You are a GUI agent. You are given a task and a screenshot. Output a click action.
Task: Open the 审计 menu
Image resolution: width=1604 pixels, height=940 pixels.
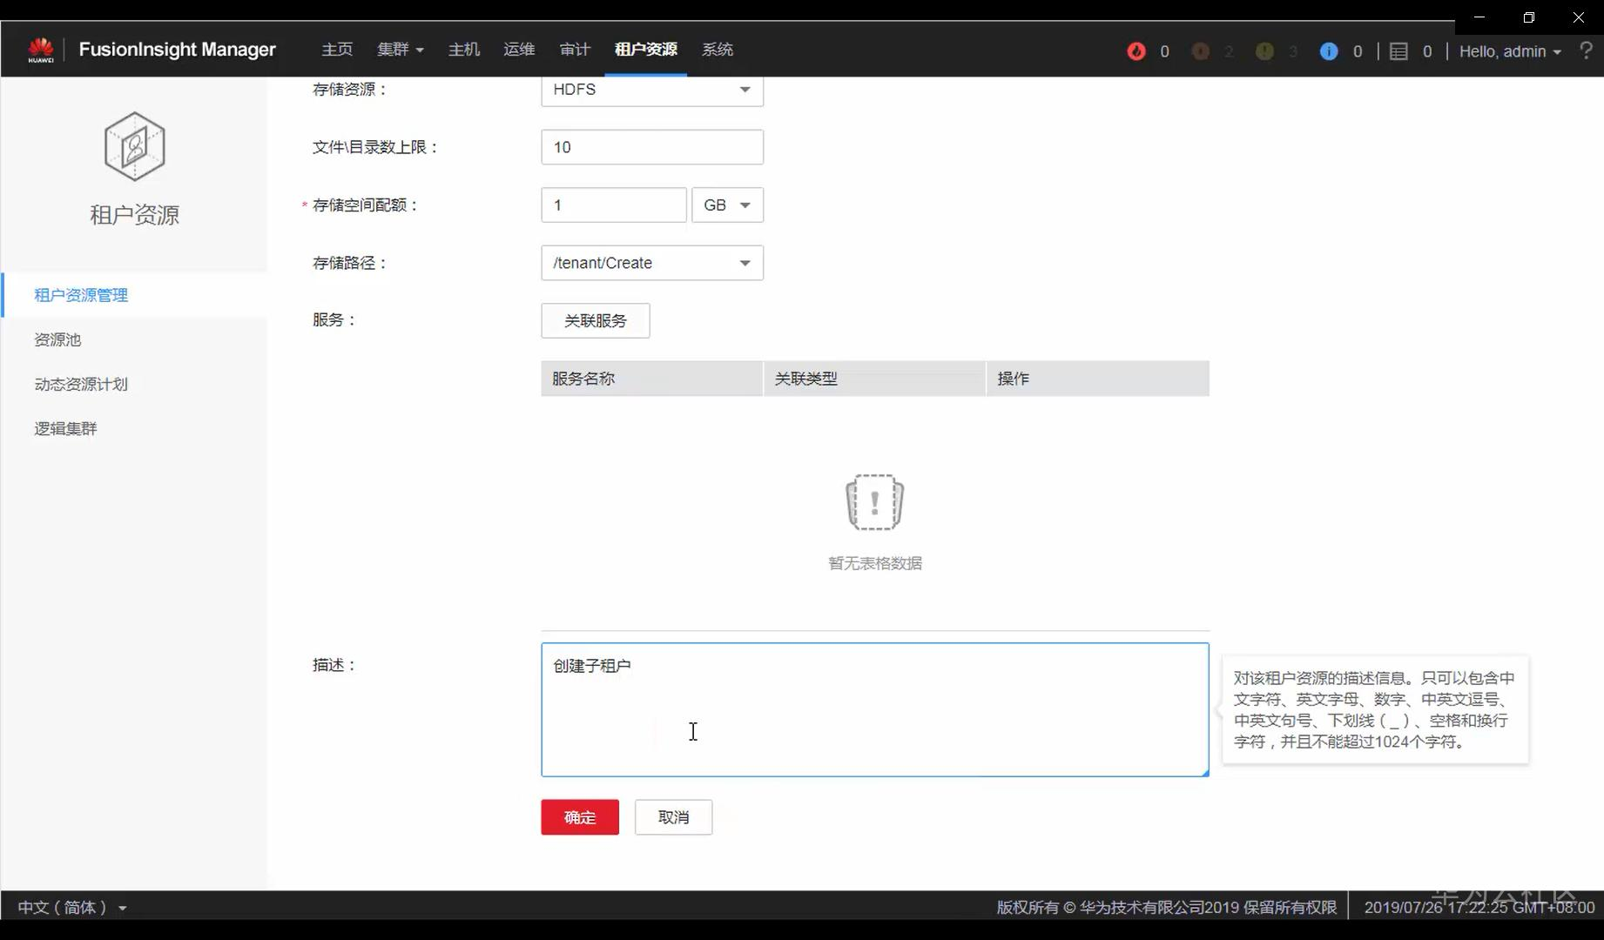(575, 50)
